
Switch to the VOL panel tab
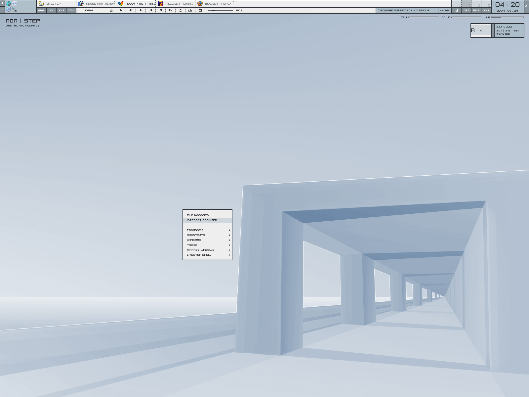51,10
